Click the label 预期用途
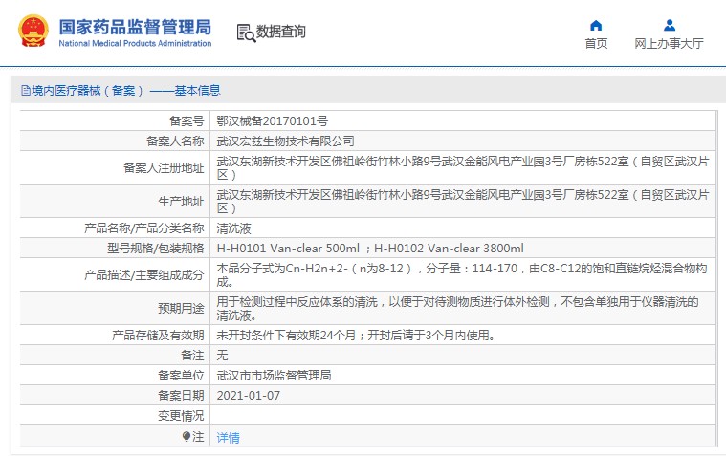 181,309
